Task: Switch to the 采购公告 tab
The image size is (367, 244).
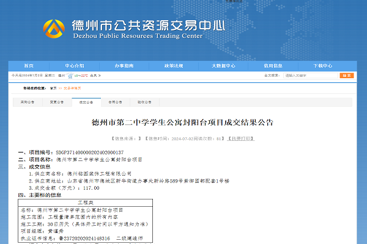Action: (28, 102)
